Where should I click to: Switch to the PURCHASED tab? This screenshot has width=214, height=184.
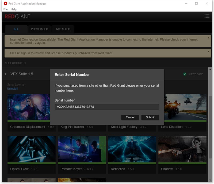pyautogui.click(x=39, y=29)
